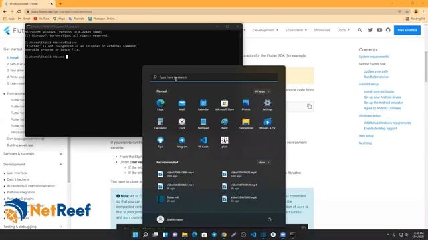Open the Mail pinned app

(x=182, y=105)
